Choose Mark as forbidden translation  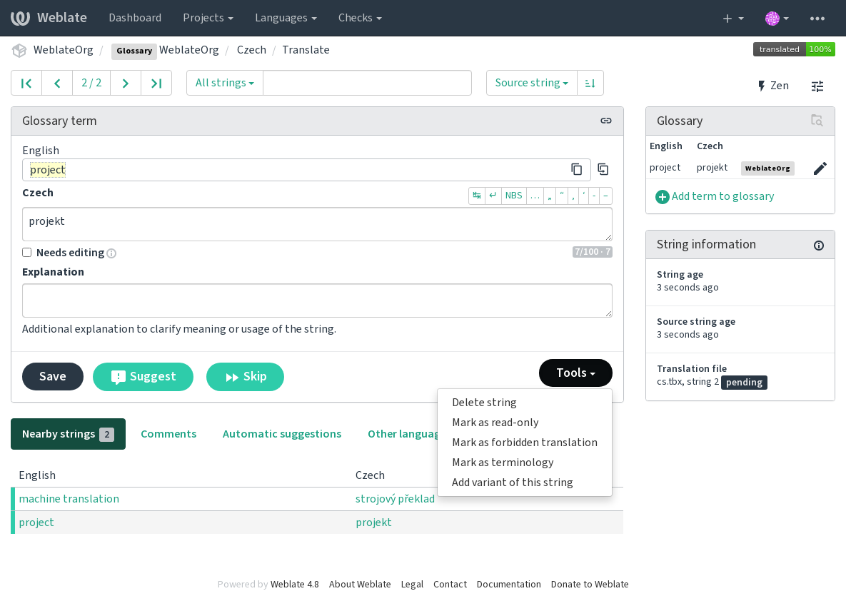[525, 443]
